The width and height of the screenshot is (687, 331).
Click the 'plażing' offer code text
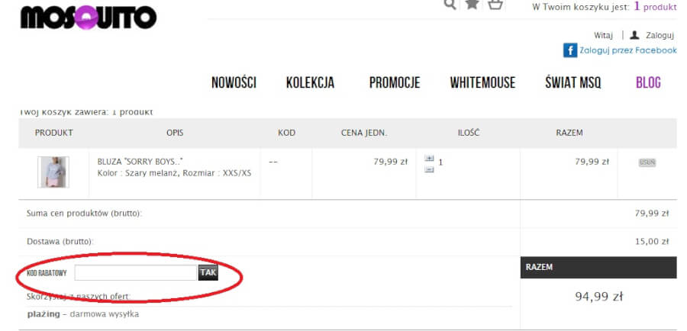coord(44,314)
